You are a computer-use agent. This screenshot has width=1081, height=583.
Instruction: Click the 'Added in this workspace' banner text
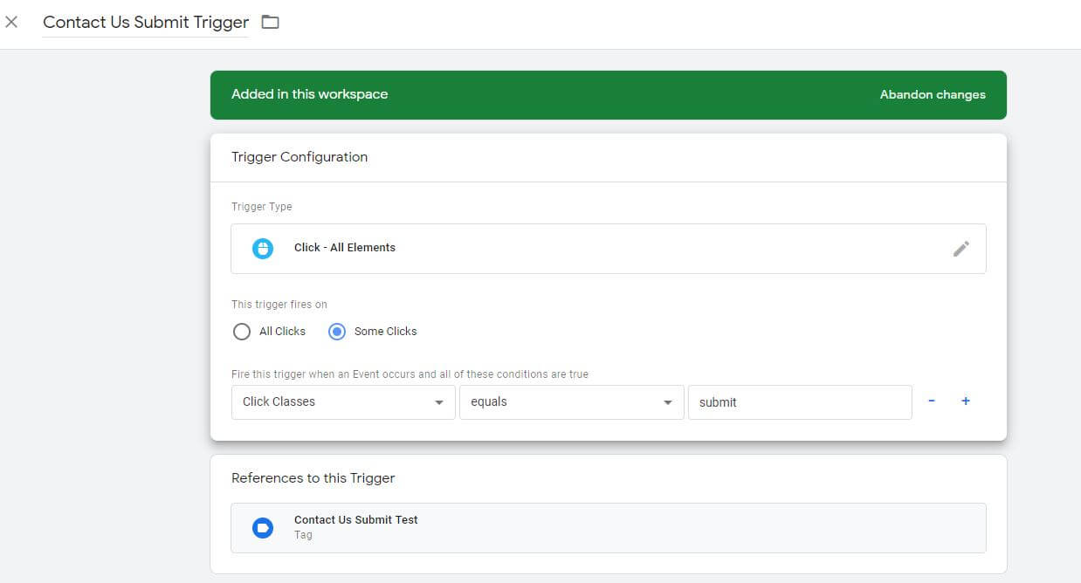tap(309, 94)
